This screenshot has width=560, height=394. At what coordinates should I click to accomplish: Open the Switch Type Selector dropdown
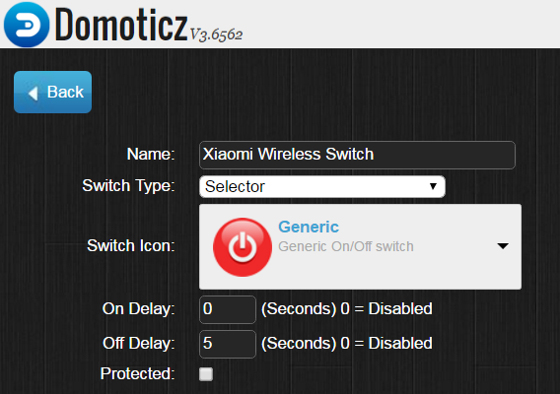(322, 186)
